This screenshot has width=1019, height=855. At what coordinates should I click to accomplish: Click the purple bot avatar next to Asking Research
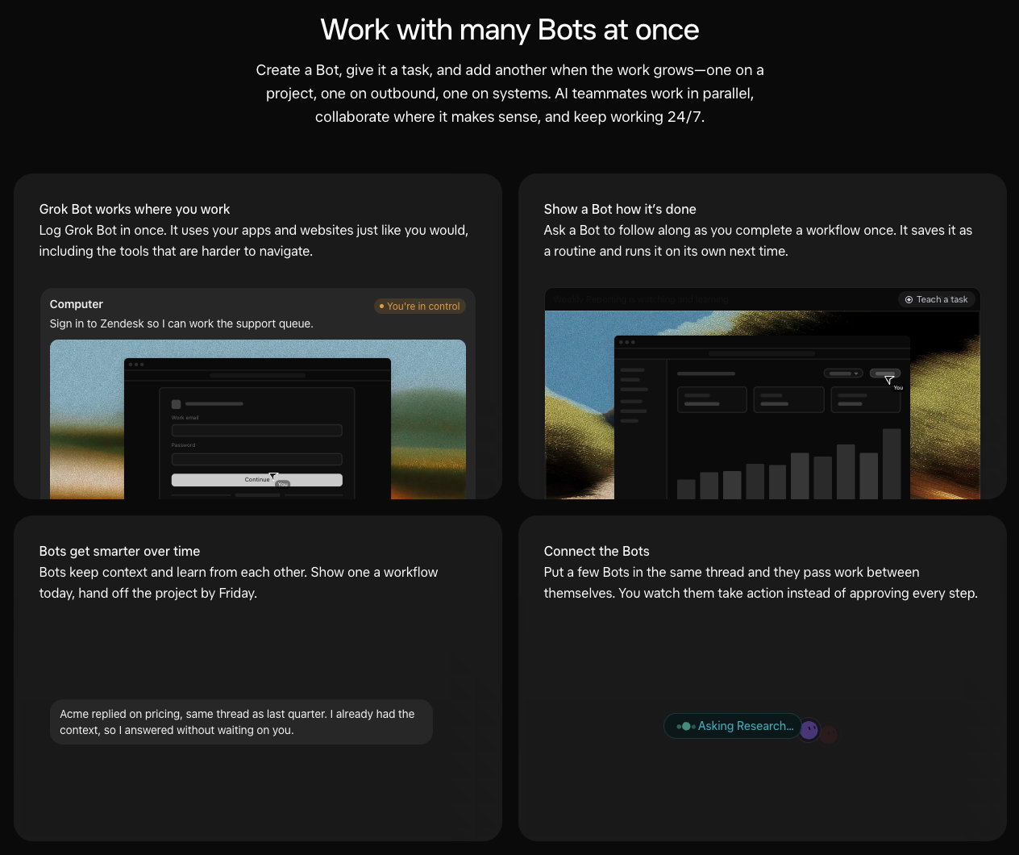(809, 730)
